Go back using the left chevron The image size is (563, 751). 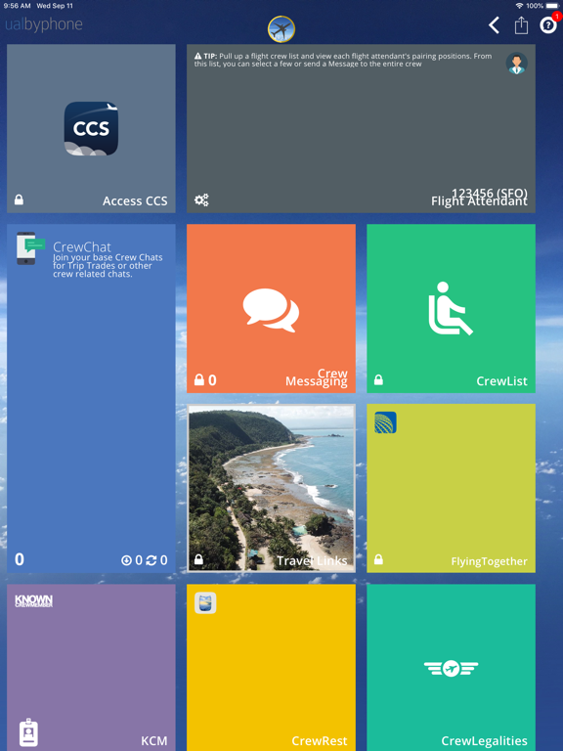coord(494,24)
